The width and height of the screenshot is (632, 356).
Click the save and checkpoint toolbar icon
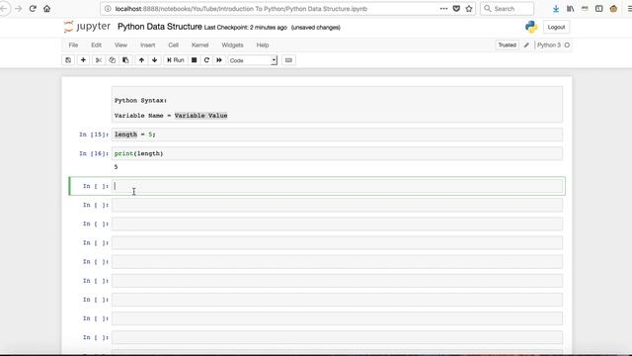coord(68,60)
